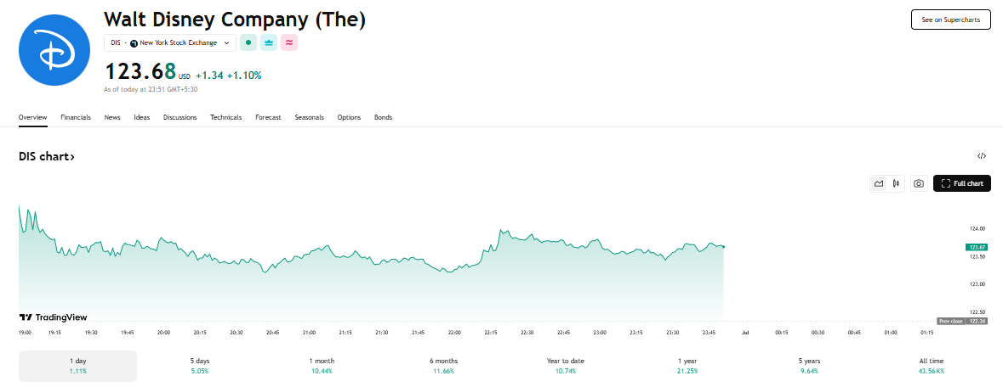Screen dimensions: 1003x387
Task: Select the 5 days range
Action: click(x=200, y=366)
